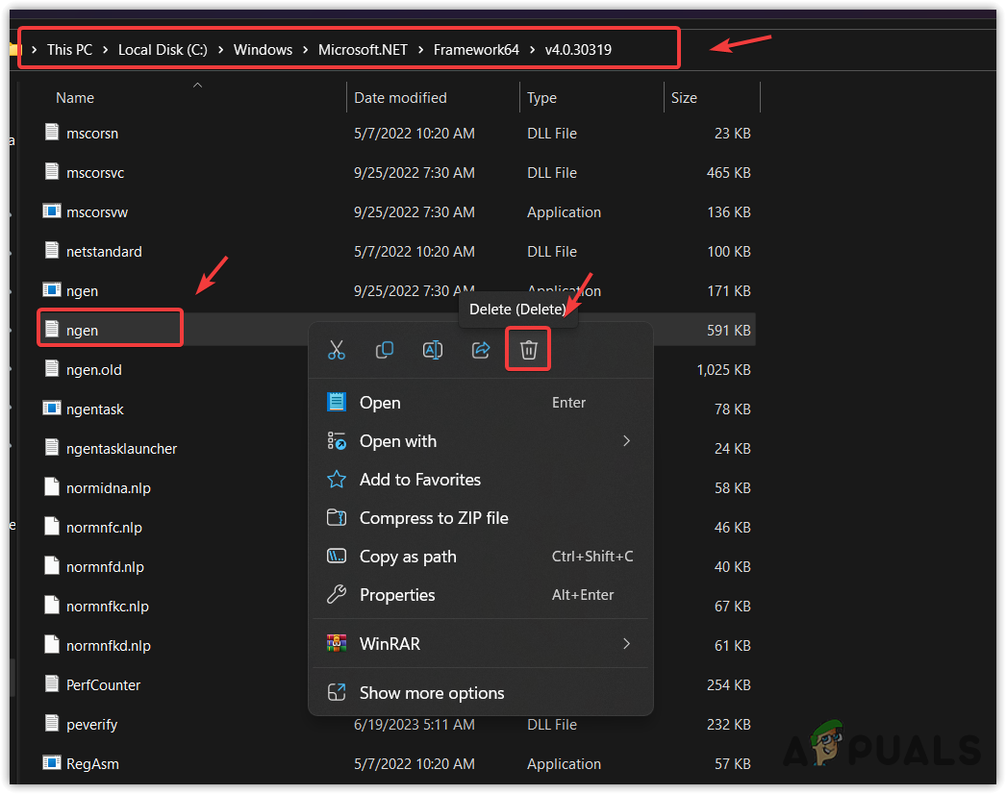The image size is (1006, 794).
Task: Select Show more options
Action: point(480,693)
